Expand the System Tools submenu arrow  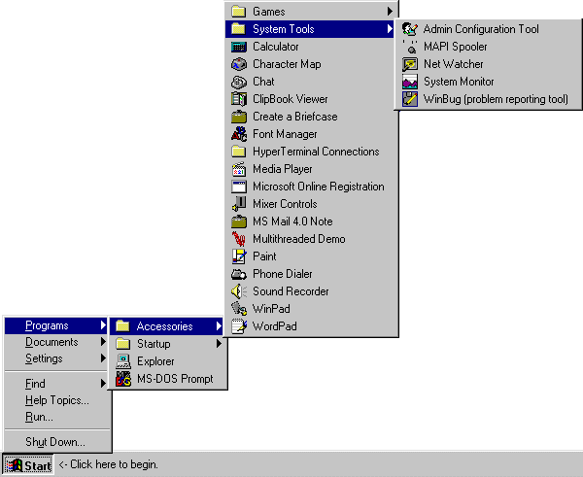390,28
